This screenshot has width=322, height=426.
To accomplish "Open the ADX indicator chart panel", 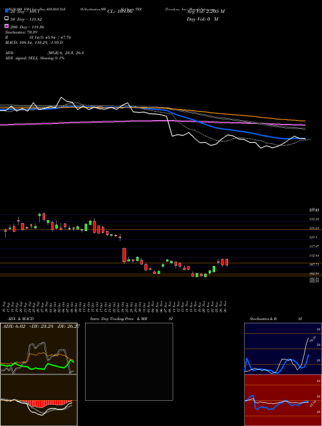I will point(39,349).
